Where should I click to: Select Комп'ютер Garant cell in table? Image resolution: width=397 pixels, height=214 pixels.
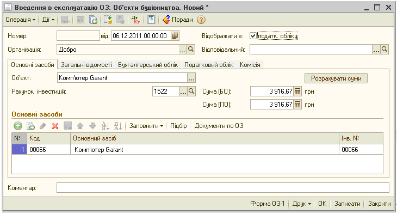[204, 150]
